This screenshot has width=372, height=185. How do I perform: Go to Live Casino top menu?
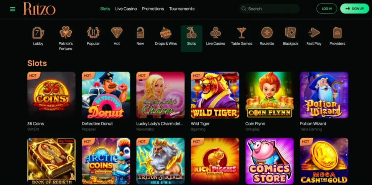126,9
